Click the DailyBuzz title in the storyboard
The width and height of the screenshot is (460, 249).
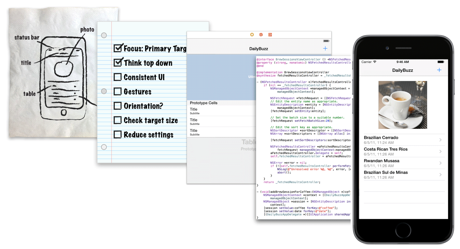(259, 49)
